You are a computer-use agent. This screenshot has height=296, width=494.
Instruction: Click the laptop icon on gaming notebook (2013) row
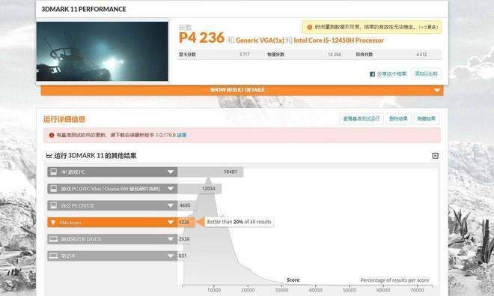coord(53,239)
